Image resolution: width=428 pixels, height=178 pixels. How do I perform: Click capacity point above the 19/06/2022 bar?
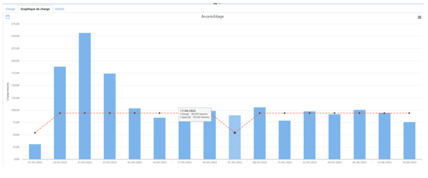tap(409, 113)
